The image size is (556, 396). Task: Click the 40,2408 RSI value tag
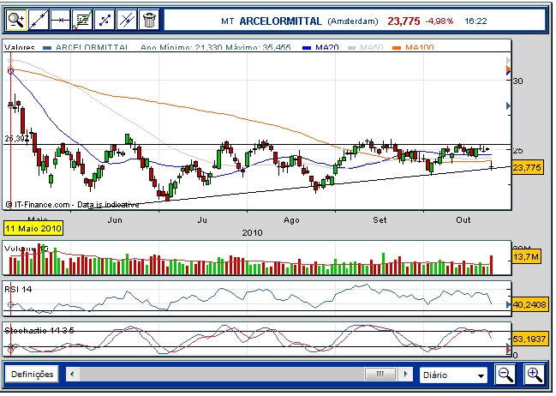click(x=529, y=304)
